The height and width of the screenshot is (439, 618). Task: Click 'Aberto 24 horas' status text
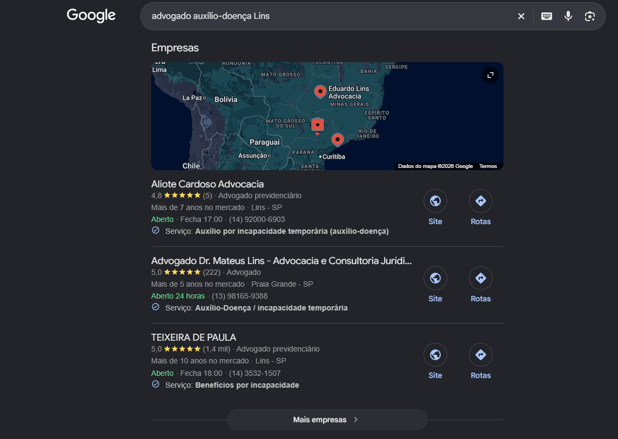point(178,296)
